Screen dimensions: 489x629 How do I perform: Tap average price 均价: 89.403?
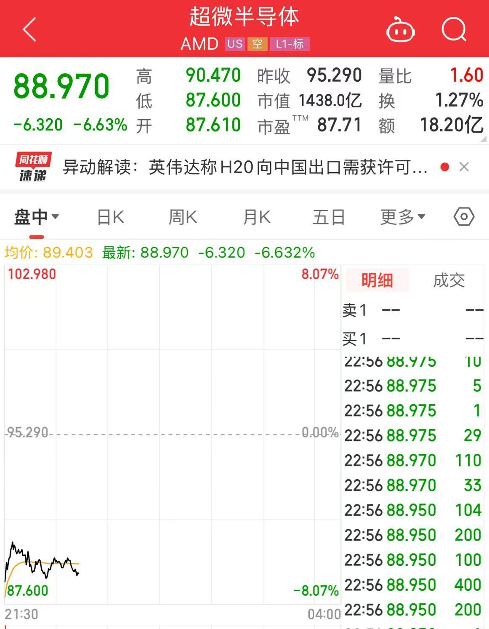[x=49, y=253]
